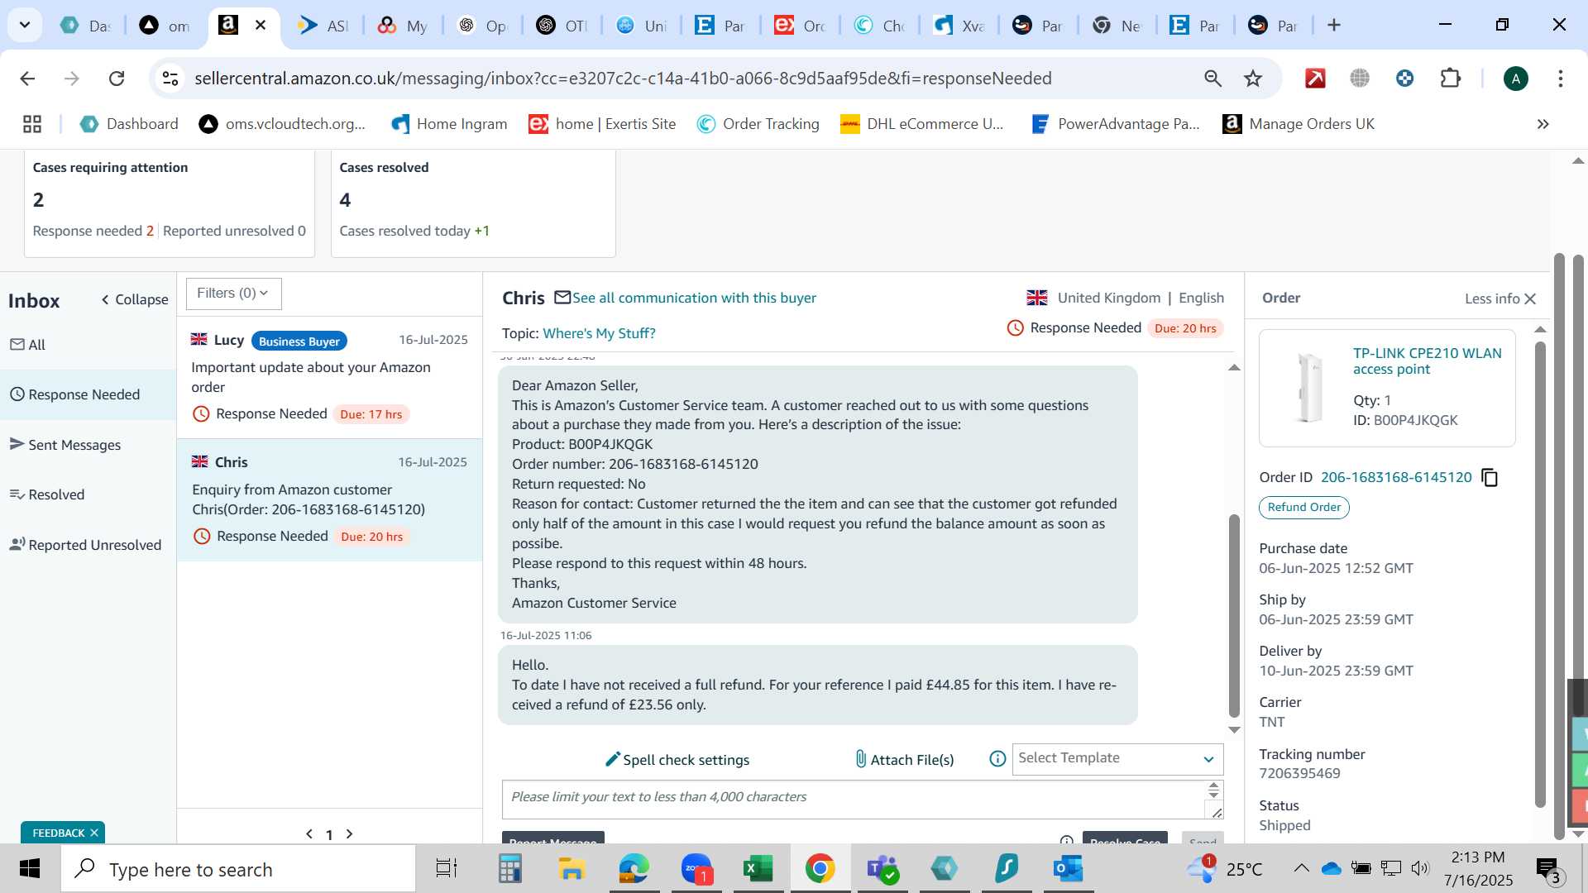Image resolution: width=1588 pixels, height=893 pixels.
Task: Close the FEEDBACK tab button
Action: (94, 833)
